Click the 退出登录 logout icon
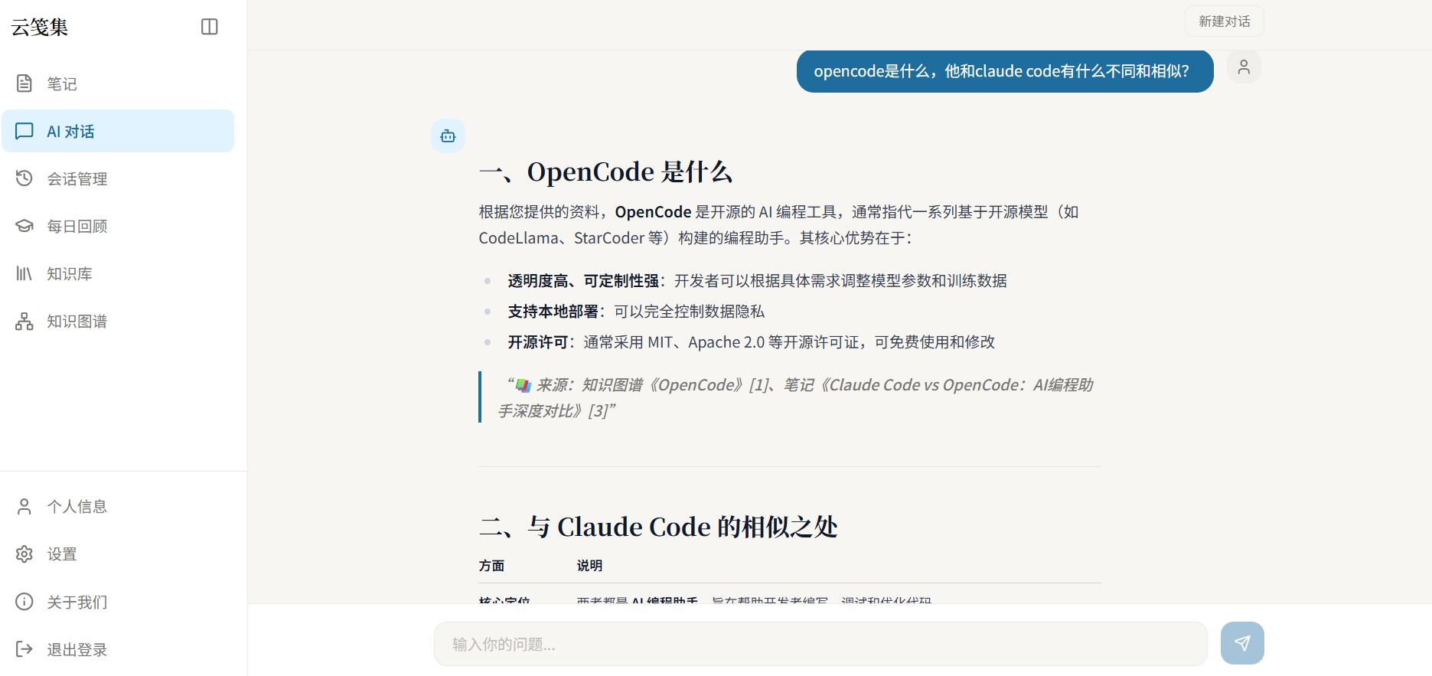The width and height of the screenshot is (1432, 676). click(24, 649)
